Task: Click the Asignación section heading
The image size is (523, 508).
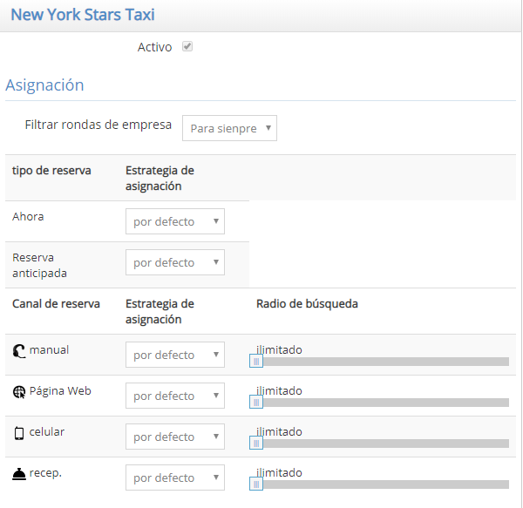Action: click(x=44, y=85)
